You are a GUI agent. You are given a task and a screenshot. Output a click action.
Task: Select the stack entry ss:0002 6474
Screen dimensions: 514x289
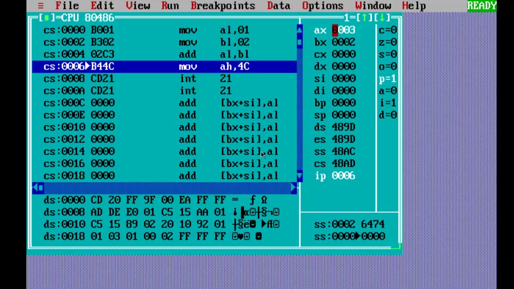pos(349,224)
